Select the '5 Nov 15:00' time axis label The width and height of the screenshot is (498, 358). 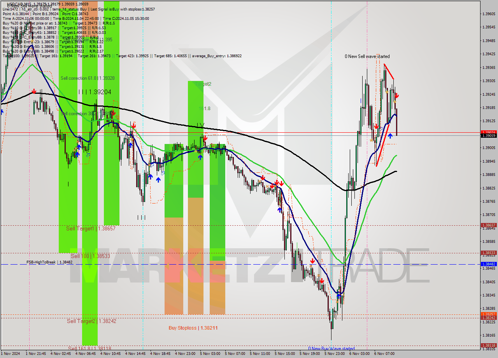click(x=285, y=354)
